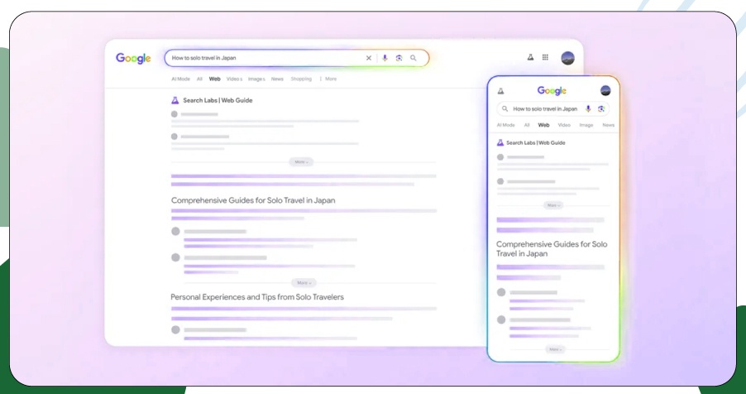This screenshot has width=746, height=394.
Task: Select Web tab in mobile view
Action: coord(543,125)
